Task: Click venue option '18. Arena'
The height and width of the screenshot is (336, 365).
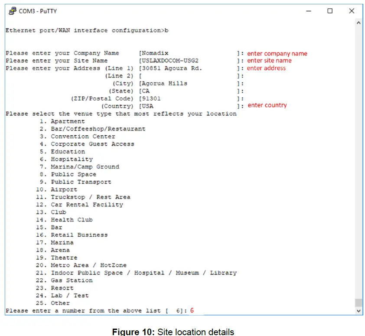Action: (x=52, y=250)
